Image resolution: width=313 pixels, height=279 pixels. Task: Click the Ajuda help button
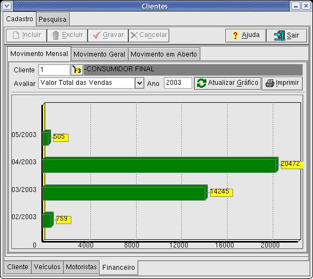click(246, 35)
